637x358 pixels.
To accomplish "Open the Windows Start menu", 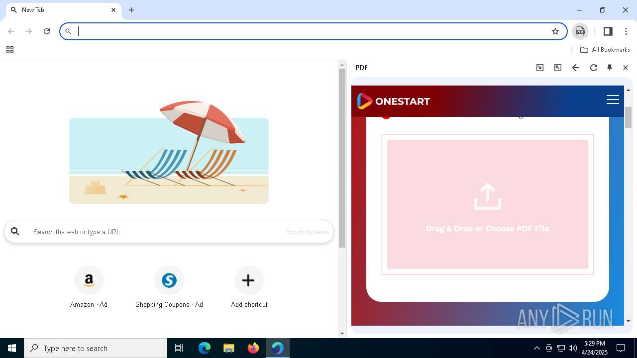I will point(12,348).
